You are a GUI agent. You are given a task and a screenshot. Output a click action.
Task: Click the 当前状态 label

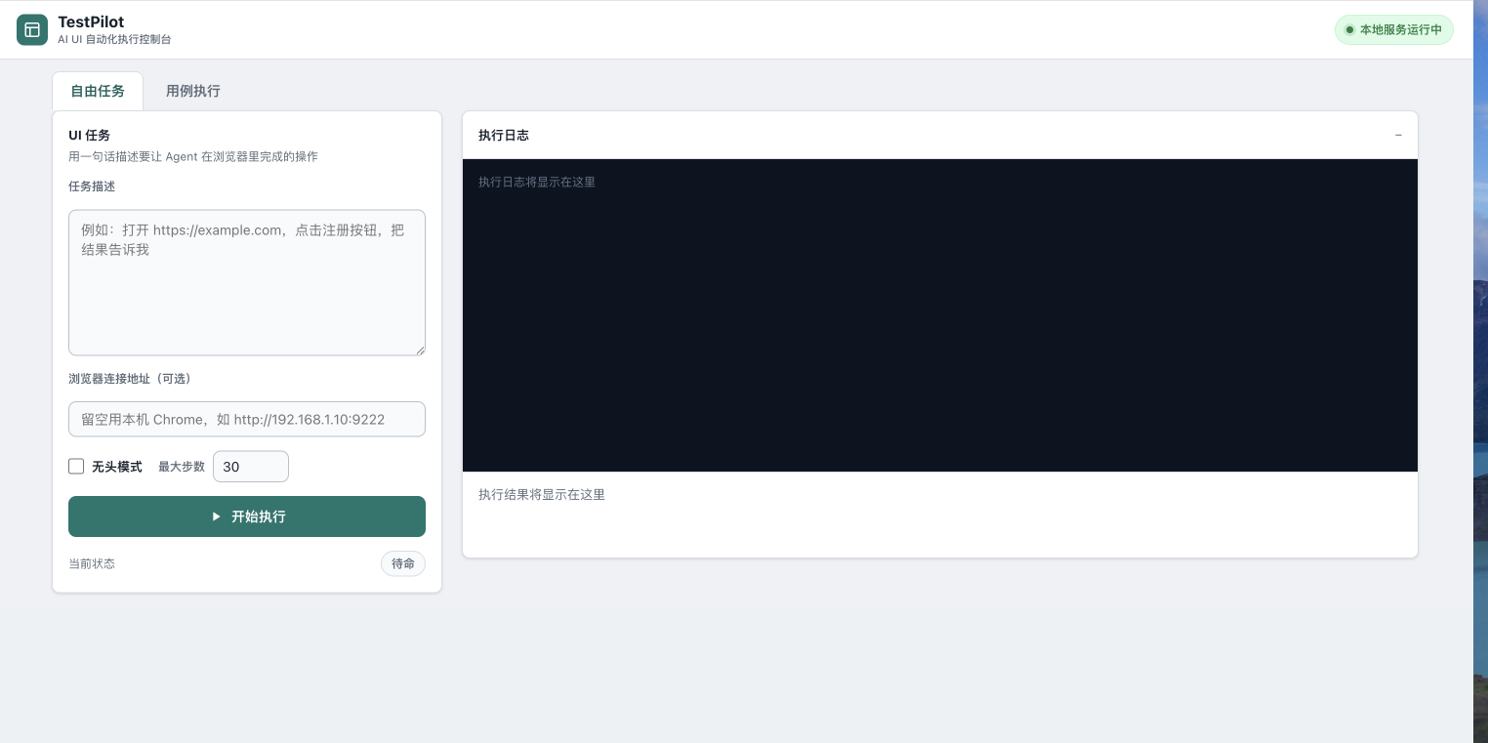(92, 563)
